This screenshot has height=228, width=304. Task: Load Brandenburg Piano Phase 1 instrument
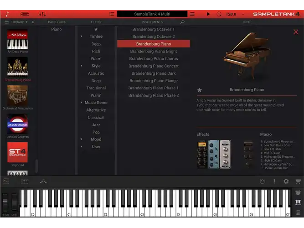point(153,88)
